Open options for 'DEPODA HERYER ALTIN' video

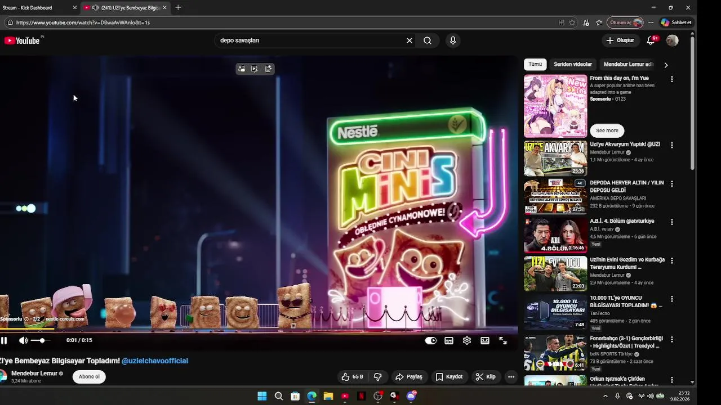671,184
